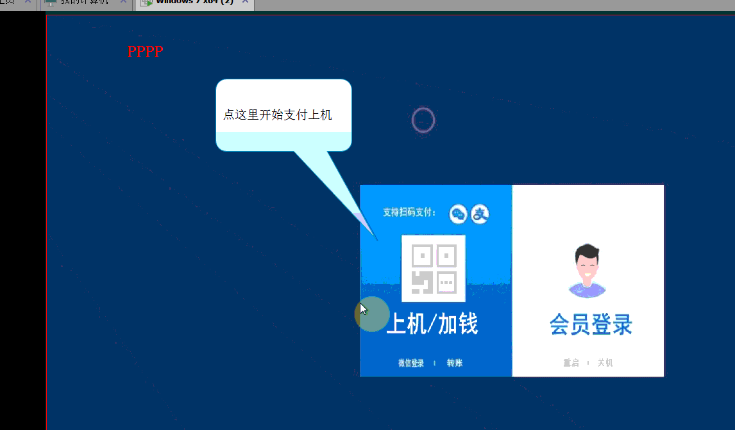
Task: Click the gray QR code image
Action: [x=434, y=268]
